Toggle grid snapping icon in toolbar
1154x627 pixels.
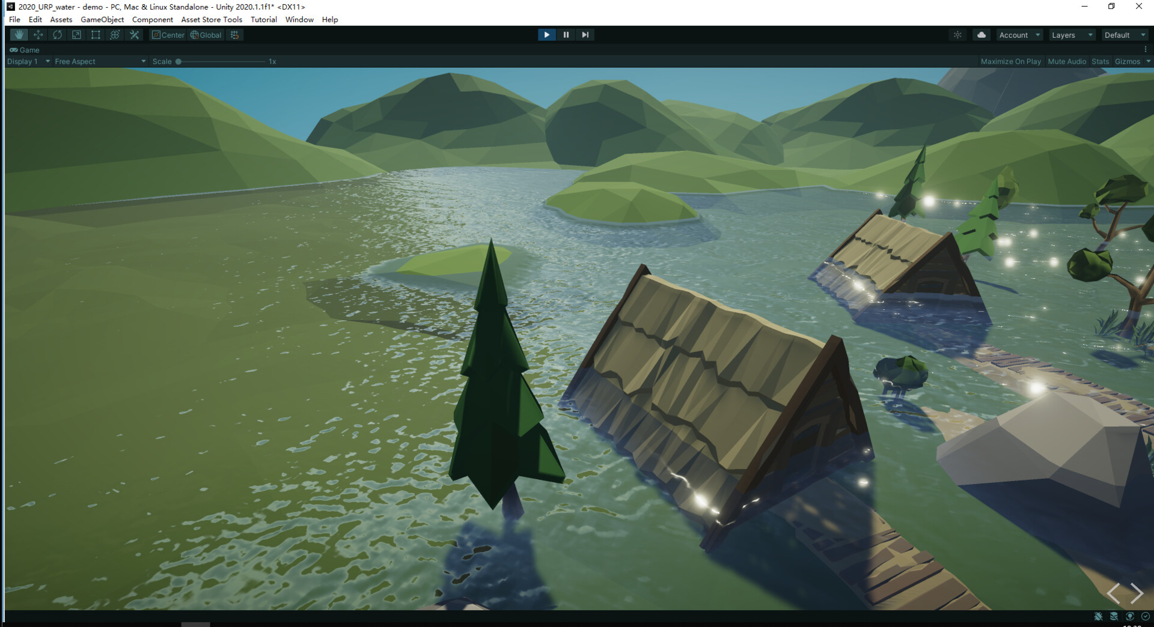coord(234,34)
